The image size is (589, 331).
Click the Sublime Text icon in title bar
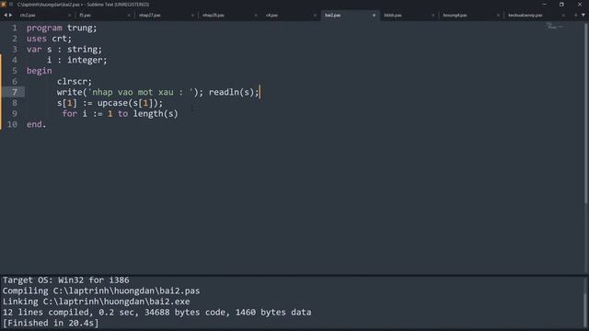[x=4, y=4]
